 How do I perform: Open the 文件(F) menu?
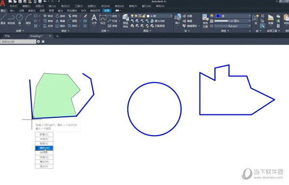coord(13,6)
